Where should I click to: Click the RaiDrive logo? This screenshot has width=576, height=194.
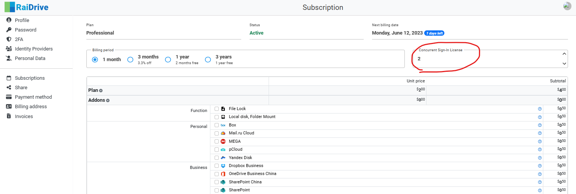[27, 7]
